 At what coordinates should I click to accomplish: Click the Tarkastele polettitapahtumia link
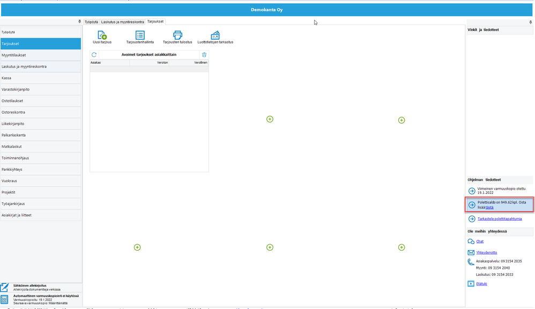(500, 218)
